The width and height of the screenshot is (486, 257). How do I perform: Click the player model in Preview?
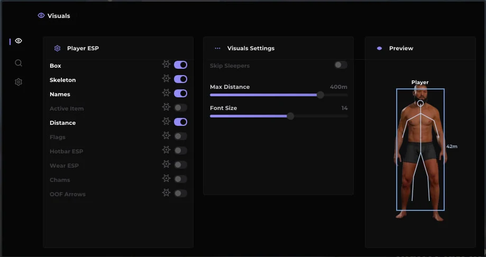point(420,153)
